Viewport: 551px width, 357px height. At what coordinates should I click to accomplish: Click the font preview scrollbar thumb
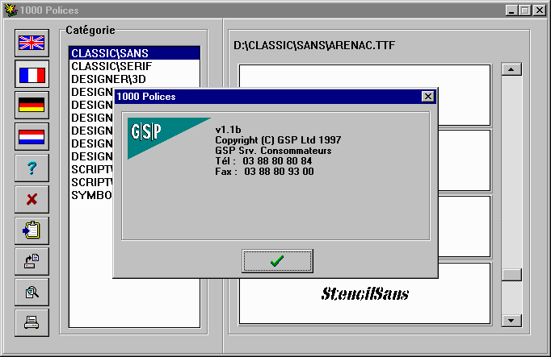pyautogui.click(x=511, y=275)
